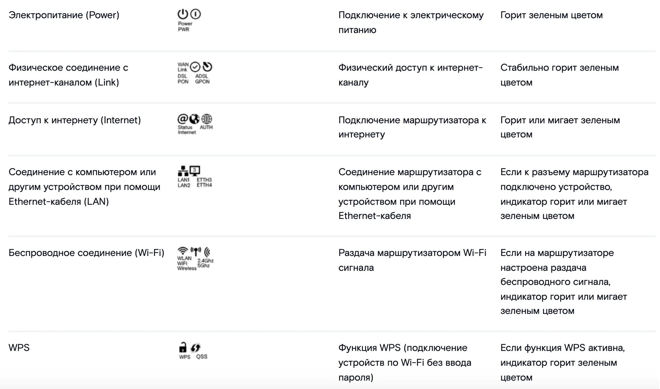Select the ETTH monitor icon with number 3

click(x=195, y=171)
